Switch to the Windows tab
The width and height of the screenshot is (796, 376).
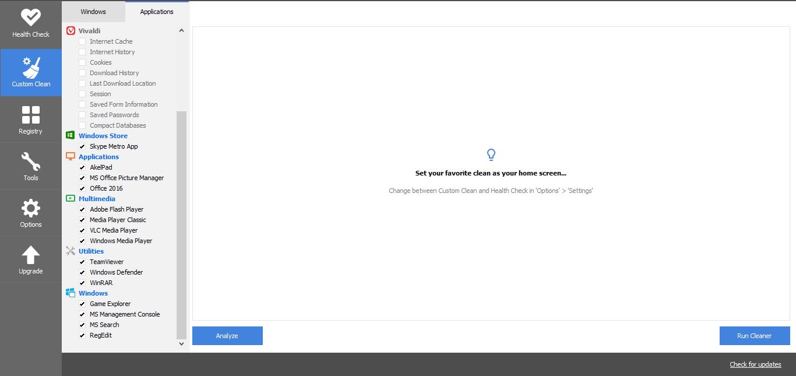(x=93, y=12)
